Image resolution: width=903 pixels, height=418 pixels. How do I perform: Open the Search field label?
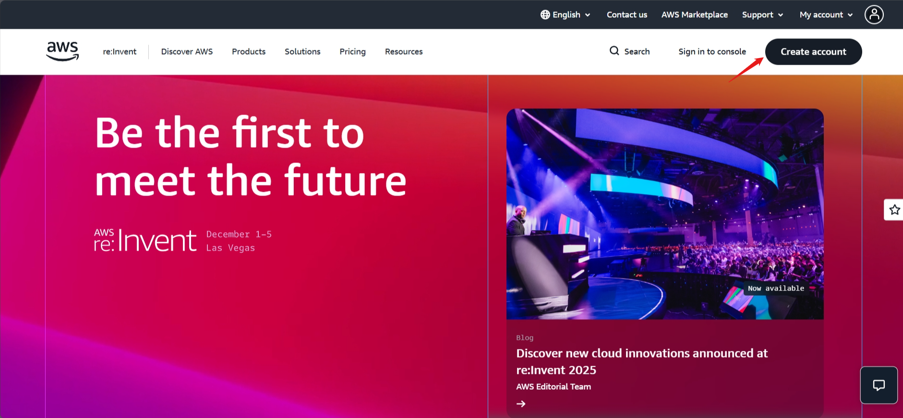pyautogui.click(x=637, y=52)
